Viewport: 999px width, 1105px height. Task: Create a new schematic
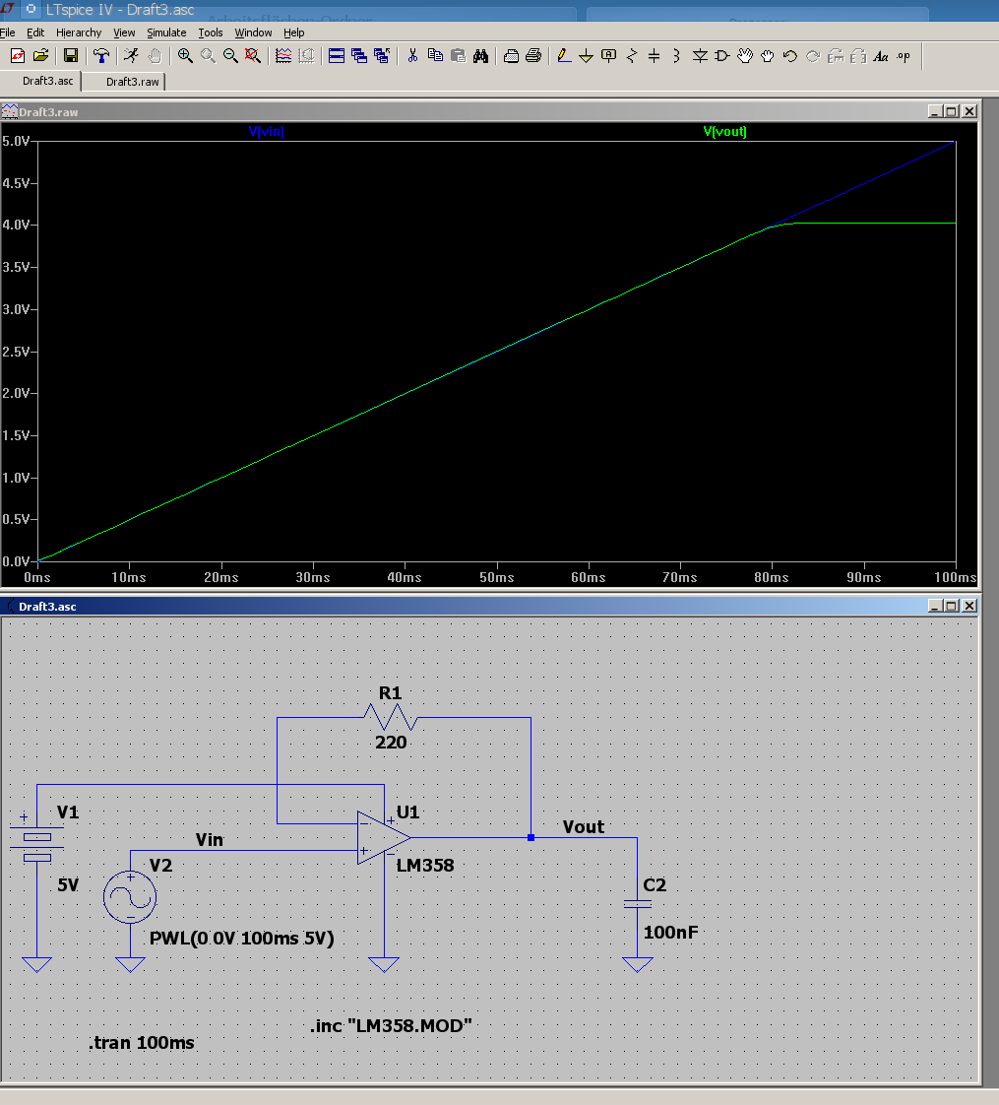(x=18, y=56)
